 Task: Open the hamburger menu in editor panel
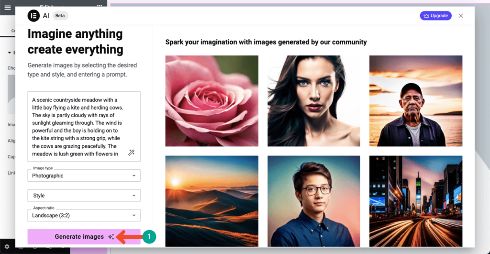7,7
